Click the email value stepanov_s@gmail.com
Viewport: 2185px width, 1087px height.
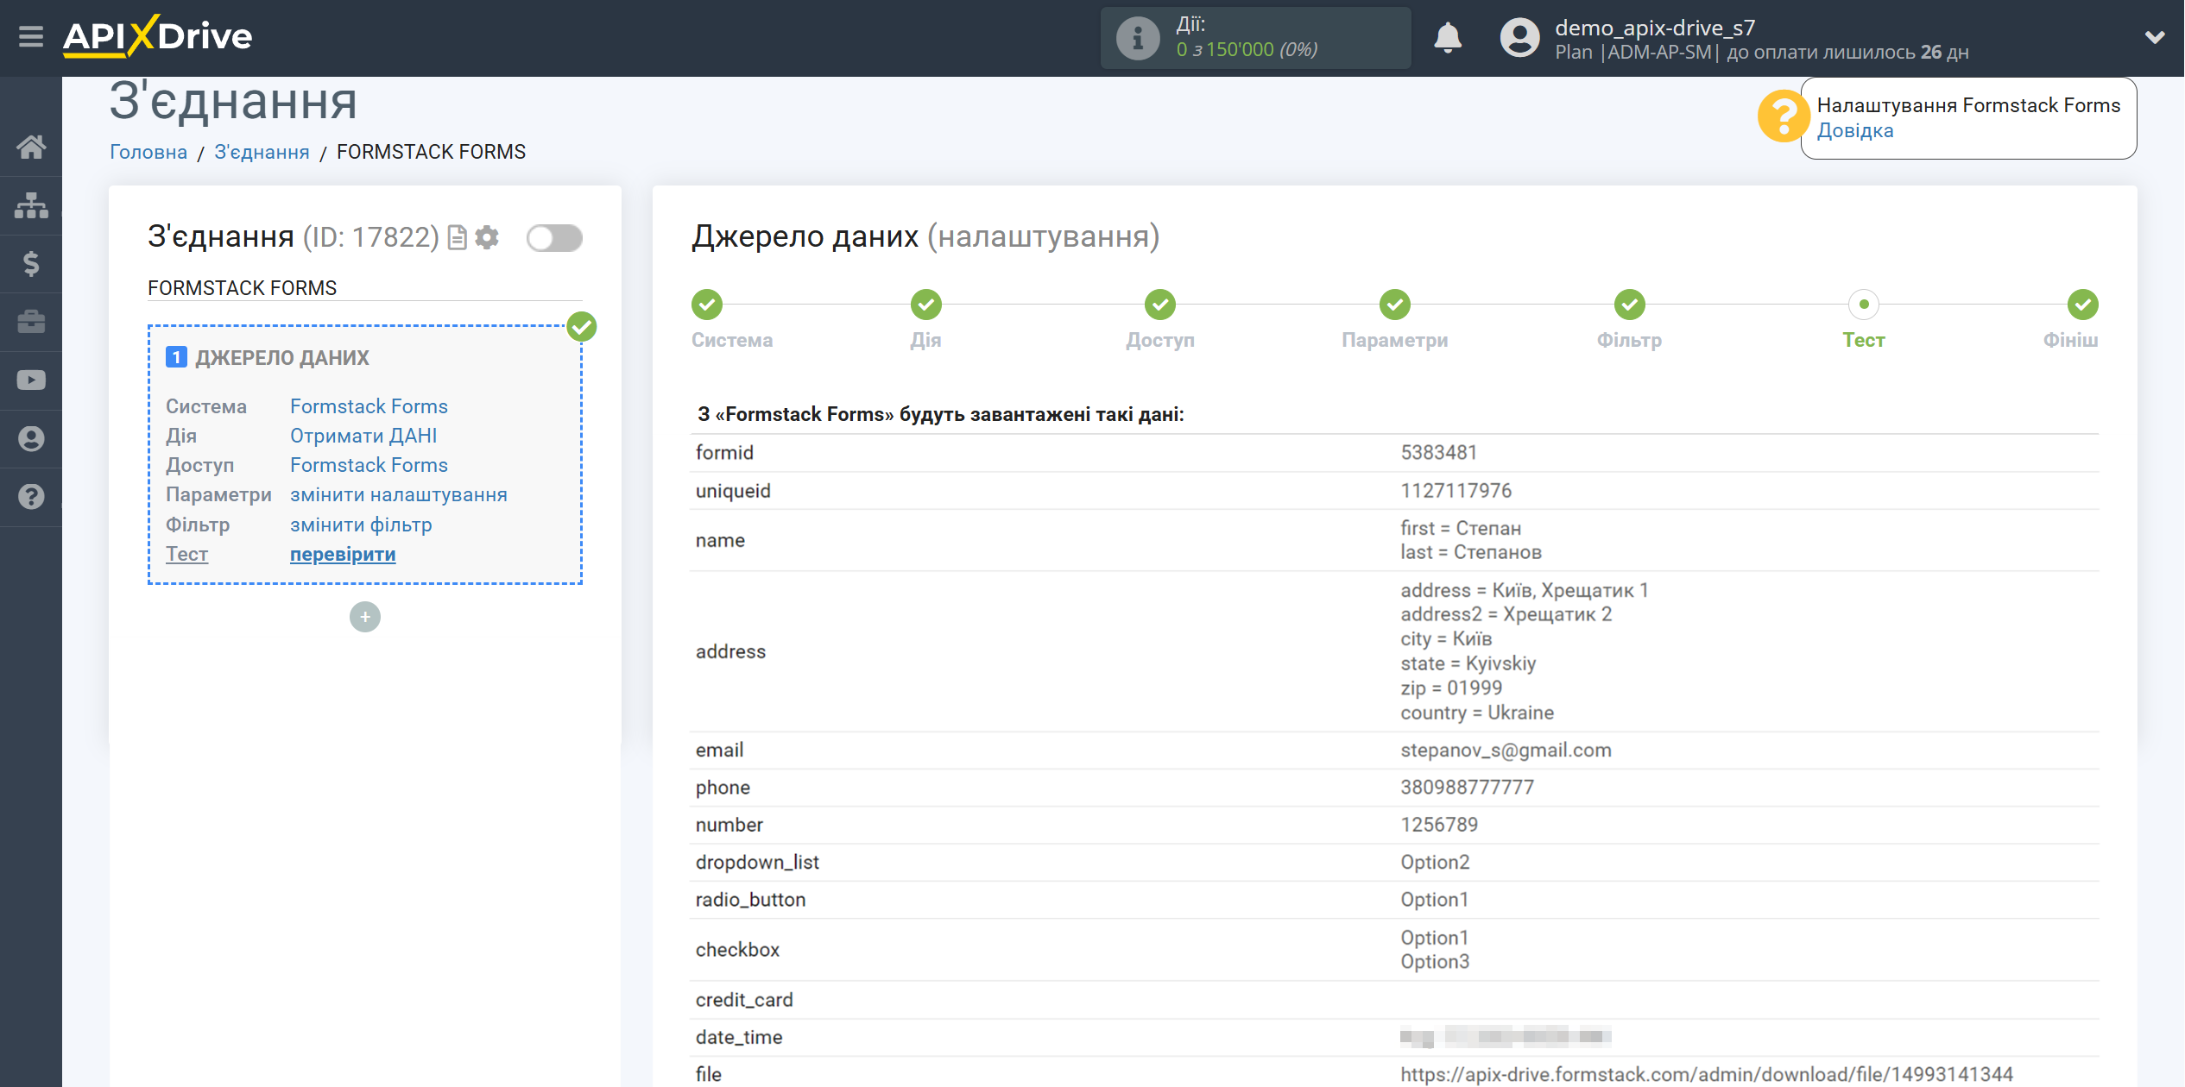tap(1506, 751)
